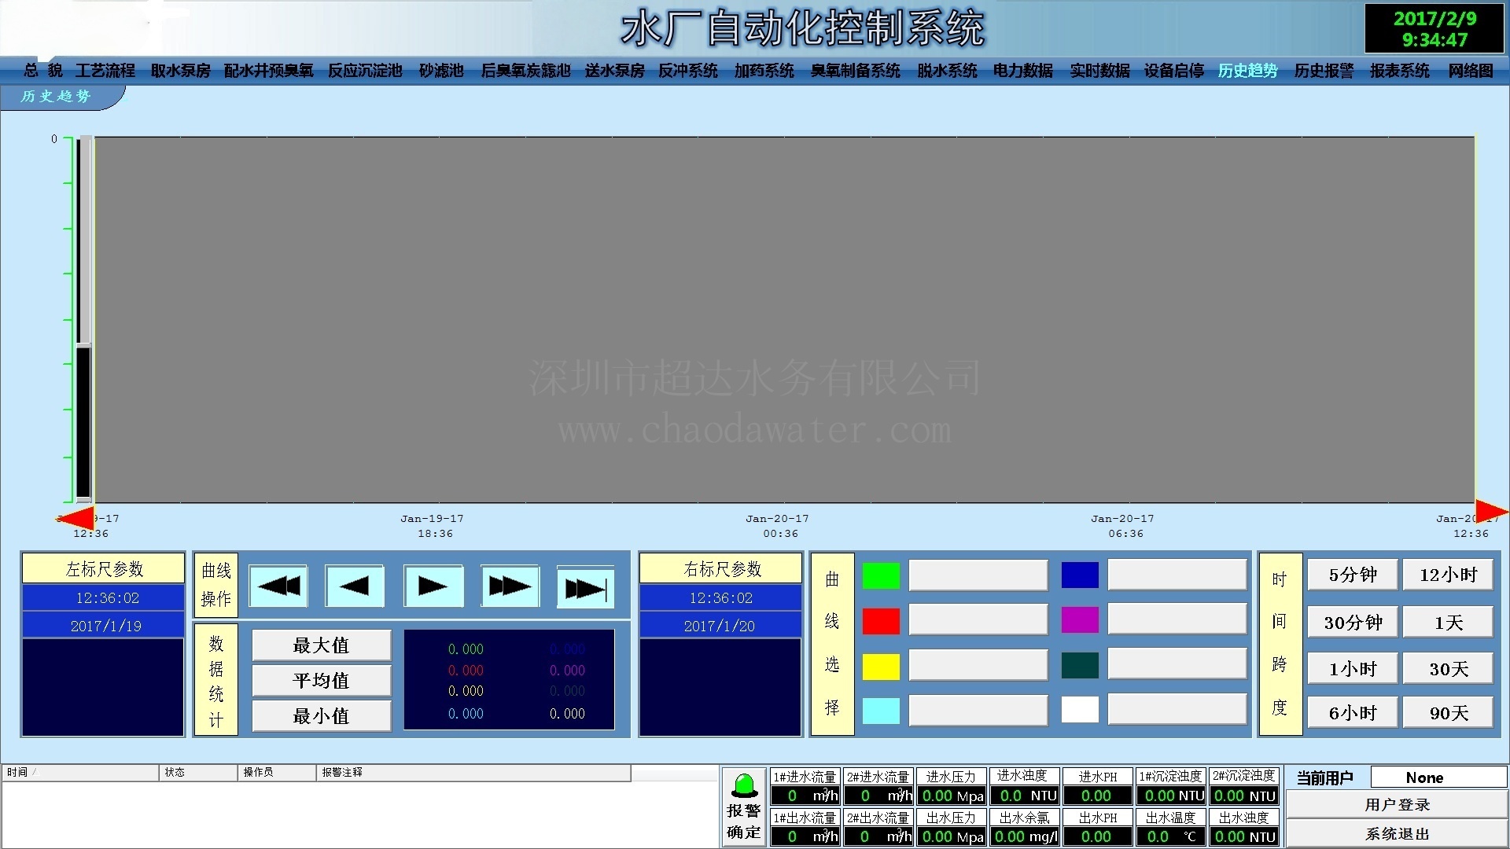
Task: Show 最小值 statistics
Action: (x=322, y=716)
